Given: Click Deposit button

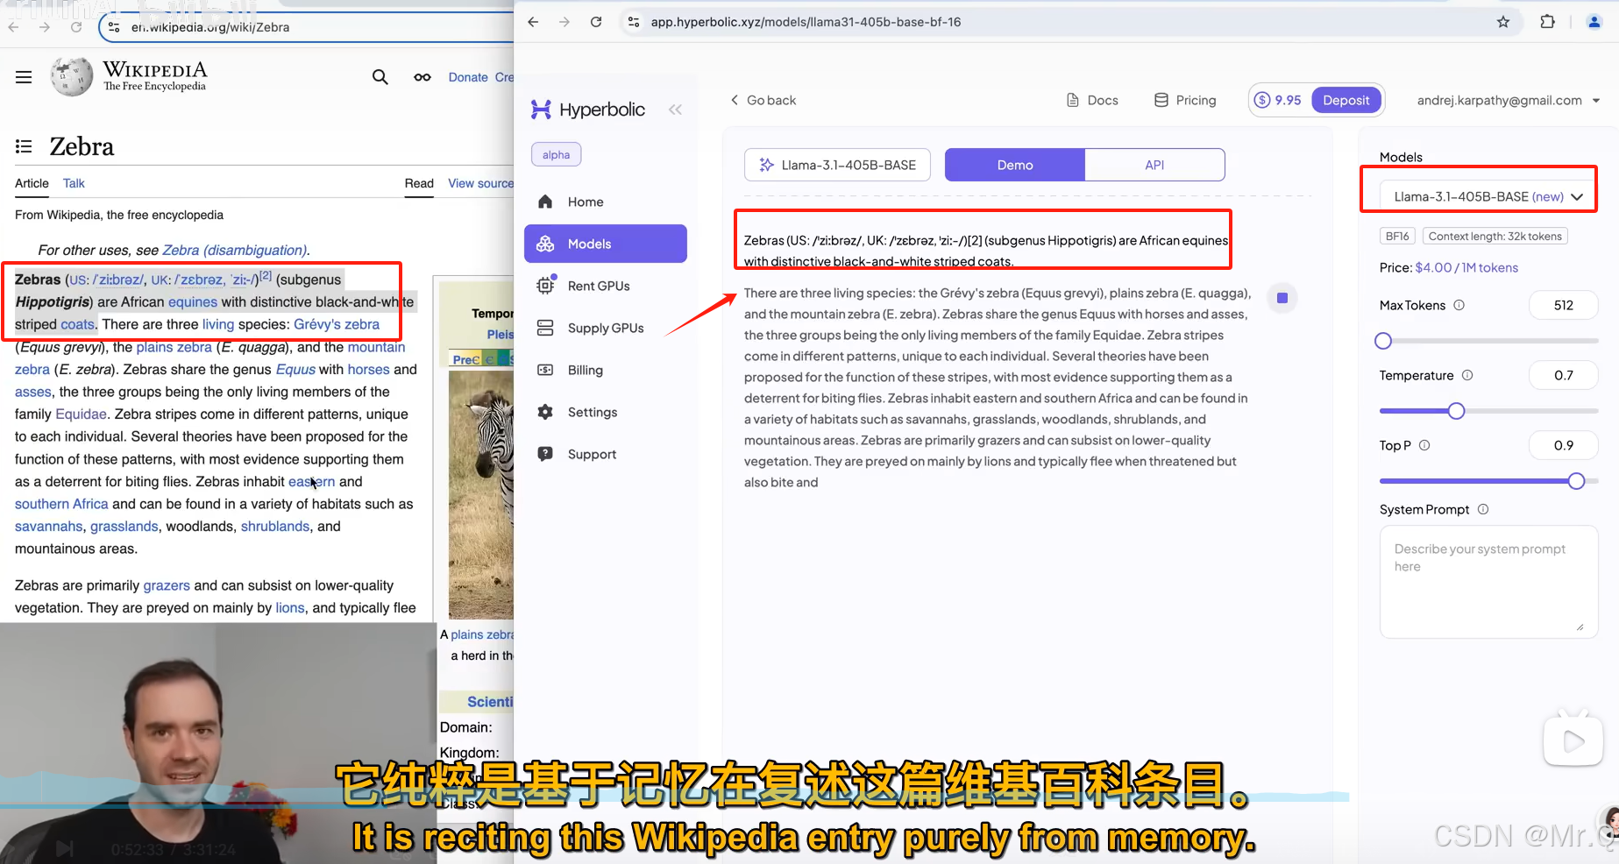Looking at the screenshot, I should coord(1346,100).
